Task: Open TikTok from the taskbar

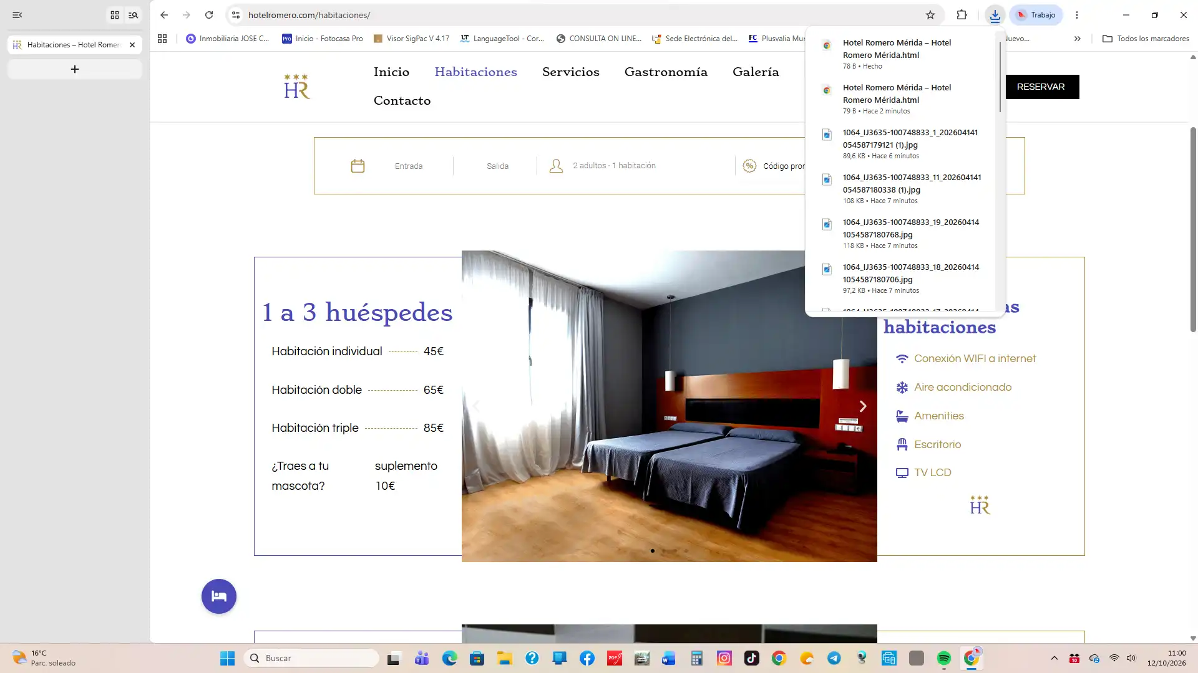Action: 751,658
